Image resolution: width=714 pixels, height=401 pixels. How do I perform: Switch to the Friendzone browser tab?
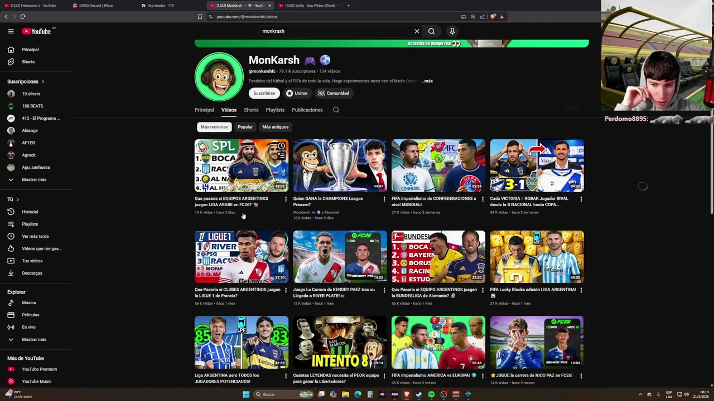pyautogui.click(x=33, y=6)
